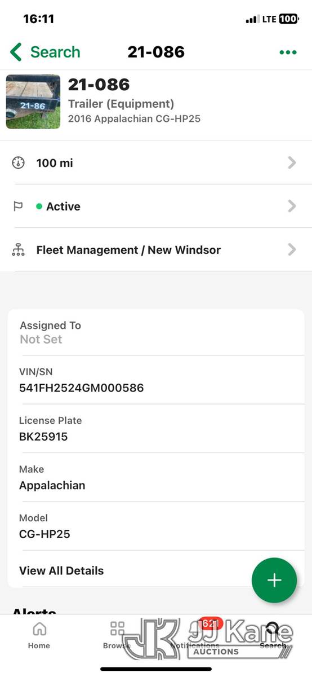Open the three-dot more options menu
312x677 pixels.
(x=288, y=52)
